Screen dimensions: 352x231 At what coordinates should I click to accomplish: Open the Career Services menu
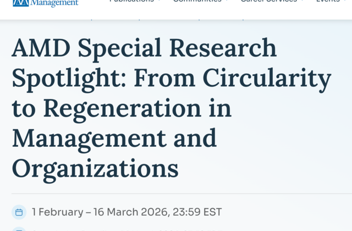coord(269,1)
